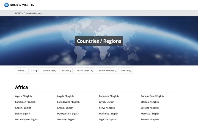Jump to the Africa region section

21,71
